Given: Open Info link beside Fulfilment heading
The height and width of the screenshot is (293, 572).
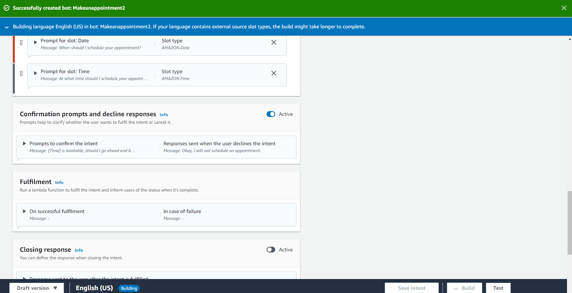Looking at the screenshot, I should tap(59, 183).
